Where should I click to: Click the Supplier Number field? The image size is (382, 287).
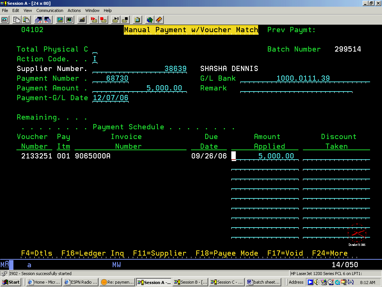click(x=140, y=69)
